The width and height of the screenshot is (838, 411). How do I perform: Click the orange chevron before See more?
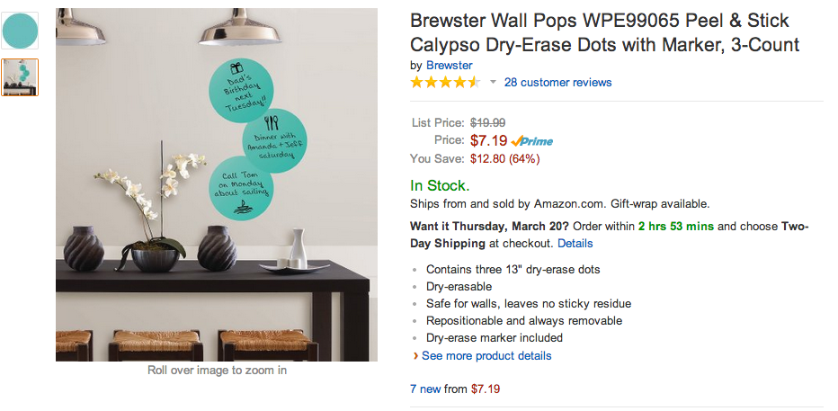pos(415,356)
